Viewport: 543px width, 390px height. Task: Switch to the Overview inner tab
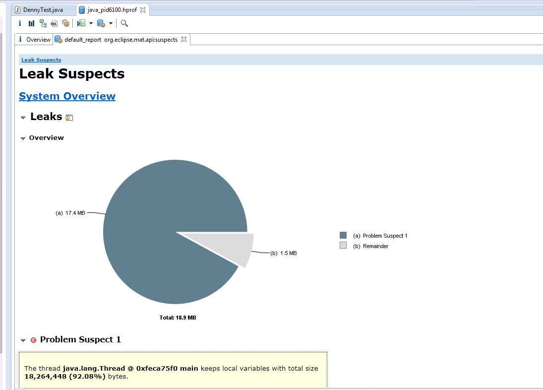[x=34, y=40]
